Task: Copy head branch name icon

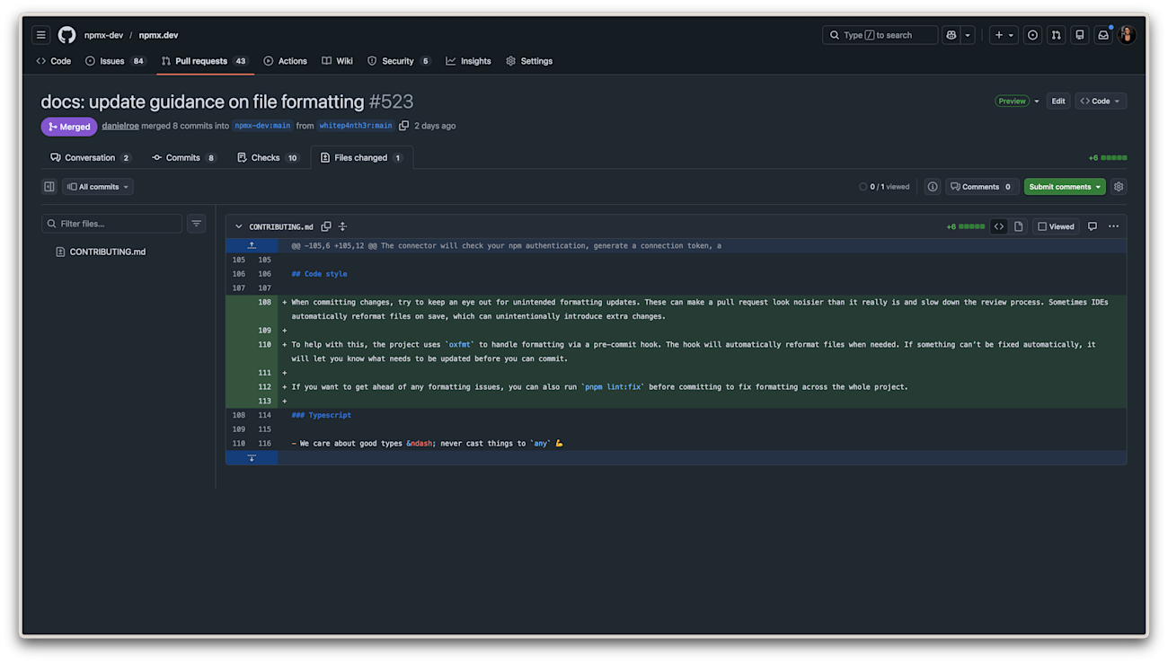Action: 403,126
